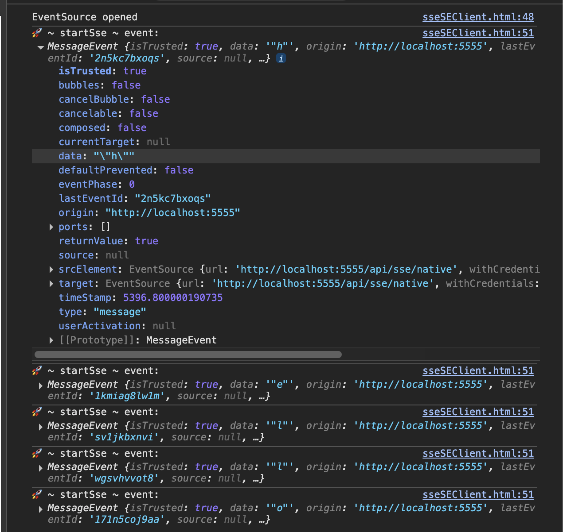Click the horizontal scrollbar under the expanded object

click(x=188, y=355)
